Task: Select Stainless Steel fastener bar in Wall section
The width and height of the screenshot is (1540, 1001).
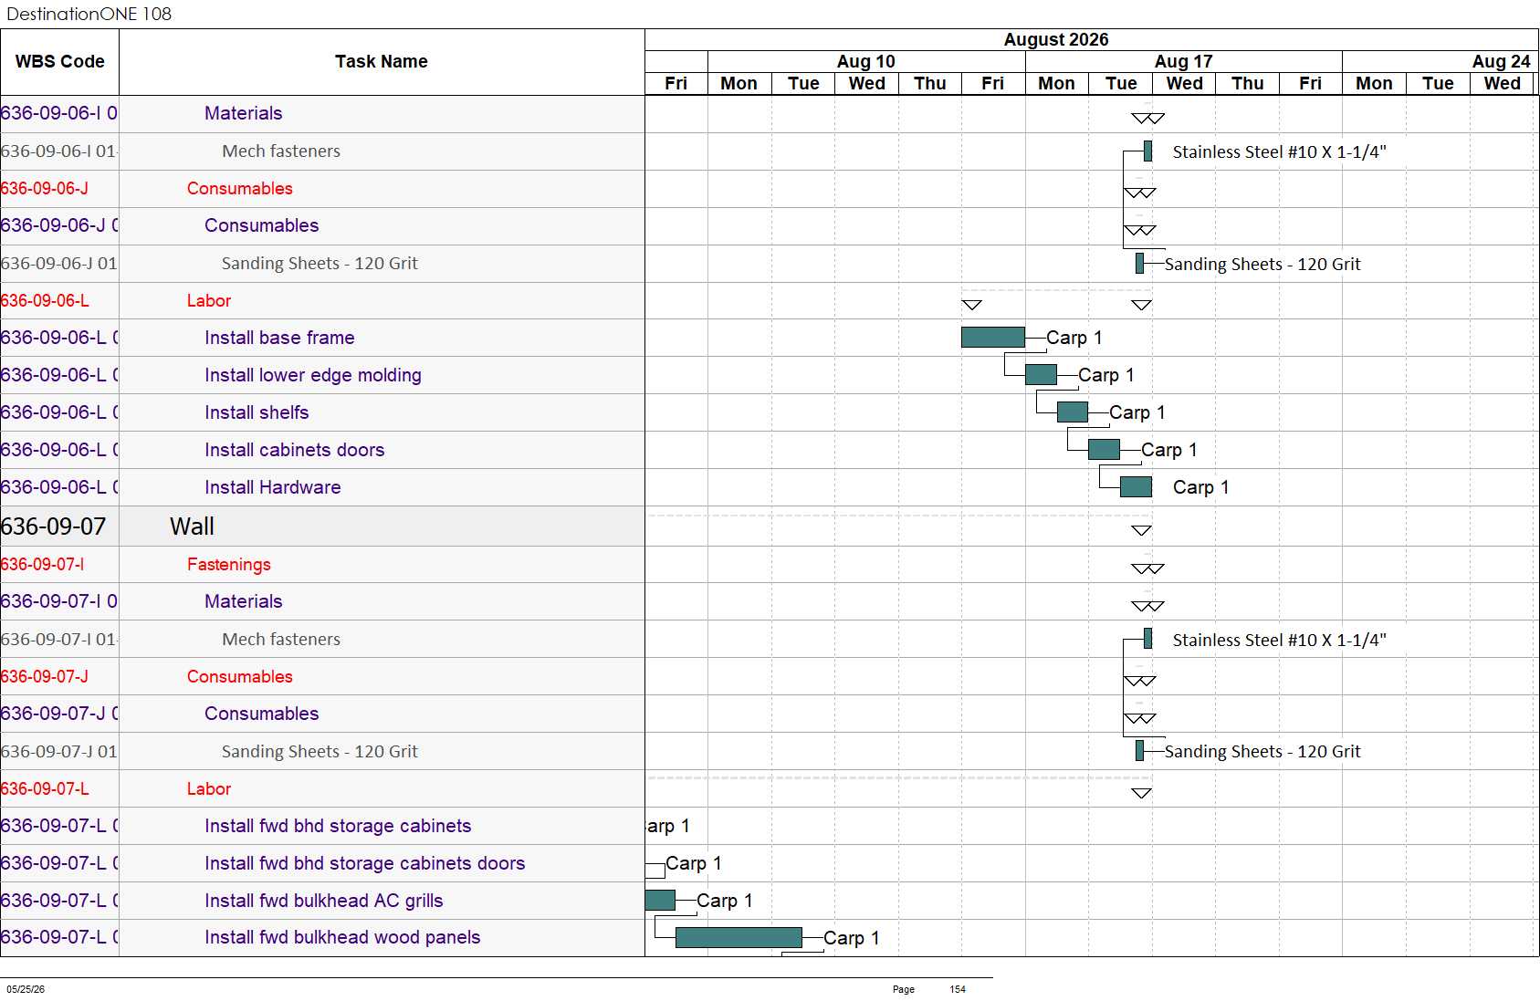Action: click(1147, 639)
